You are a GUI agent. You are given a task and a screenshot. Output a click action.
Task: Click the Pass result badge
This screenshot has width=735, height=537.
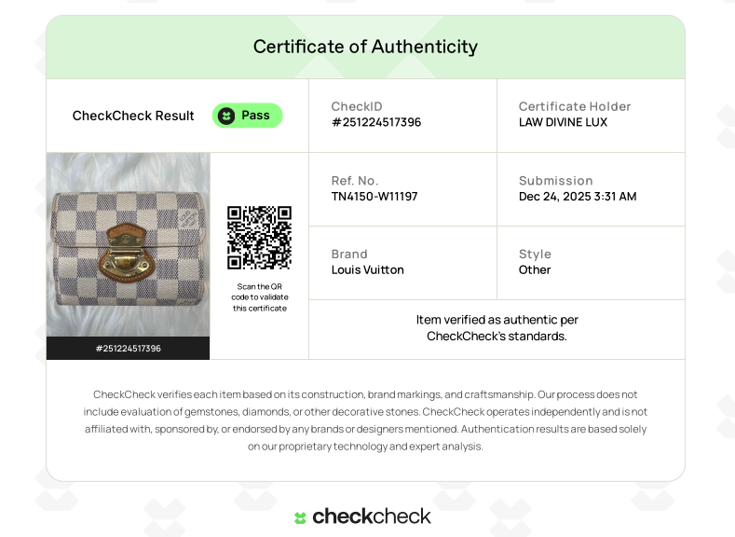click(x=247, y=116)
